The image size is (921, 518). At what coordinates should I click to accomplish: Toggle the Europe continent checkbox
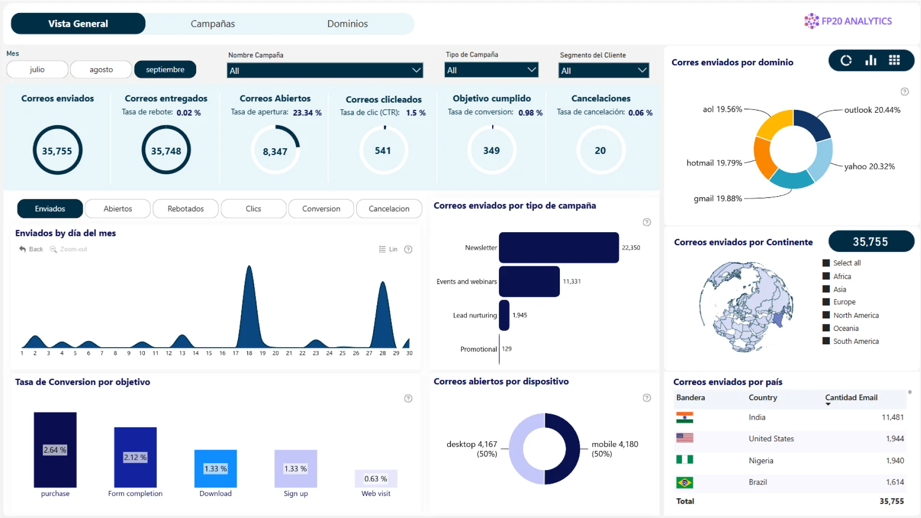pyautogui.click(x=826, y=302)
